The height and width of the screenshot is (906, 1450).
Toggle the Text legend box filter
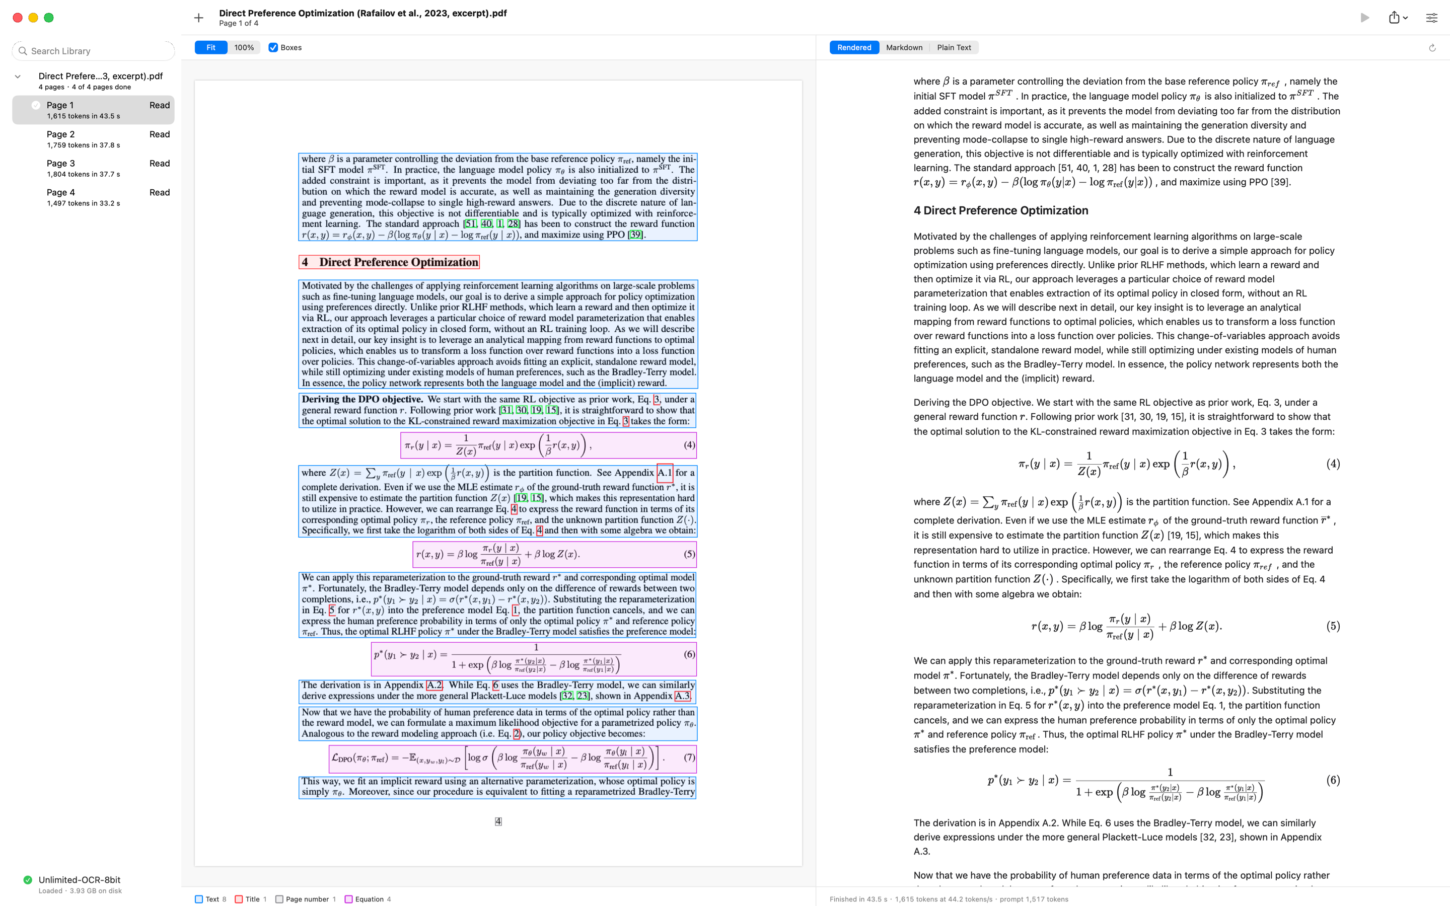[199, 899]
